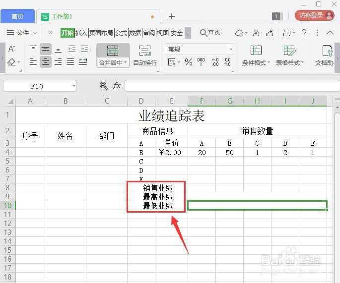
Task: Click the eraser clear format icon
Action: (11, 62)
